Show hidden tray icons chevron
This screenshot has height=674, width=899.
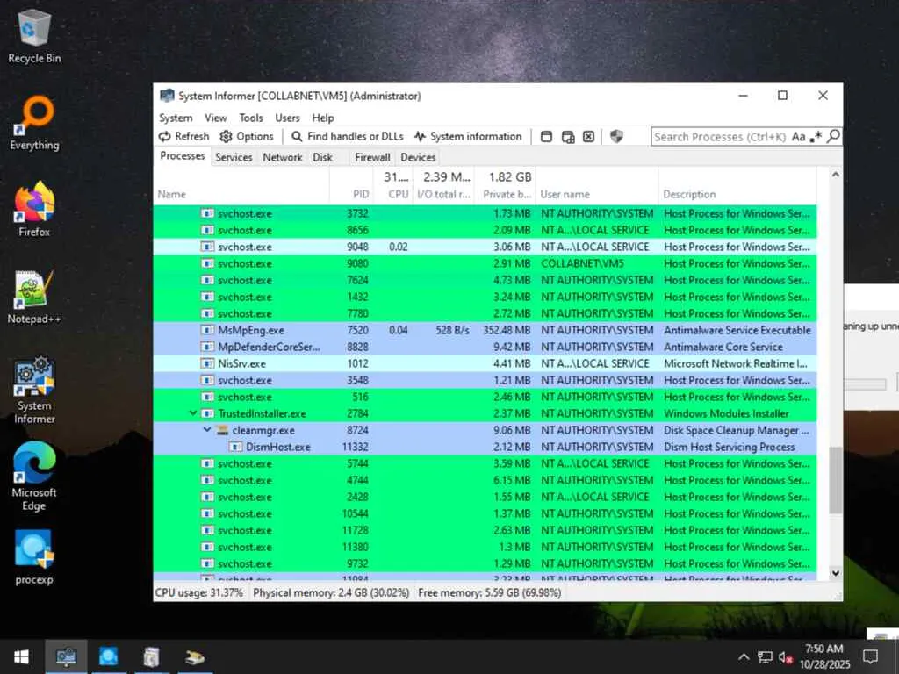pyautogui.click(x=743, y=656)
